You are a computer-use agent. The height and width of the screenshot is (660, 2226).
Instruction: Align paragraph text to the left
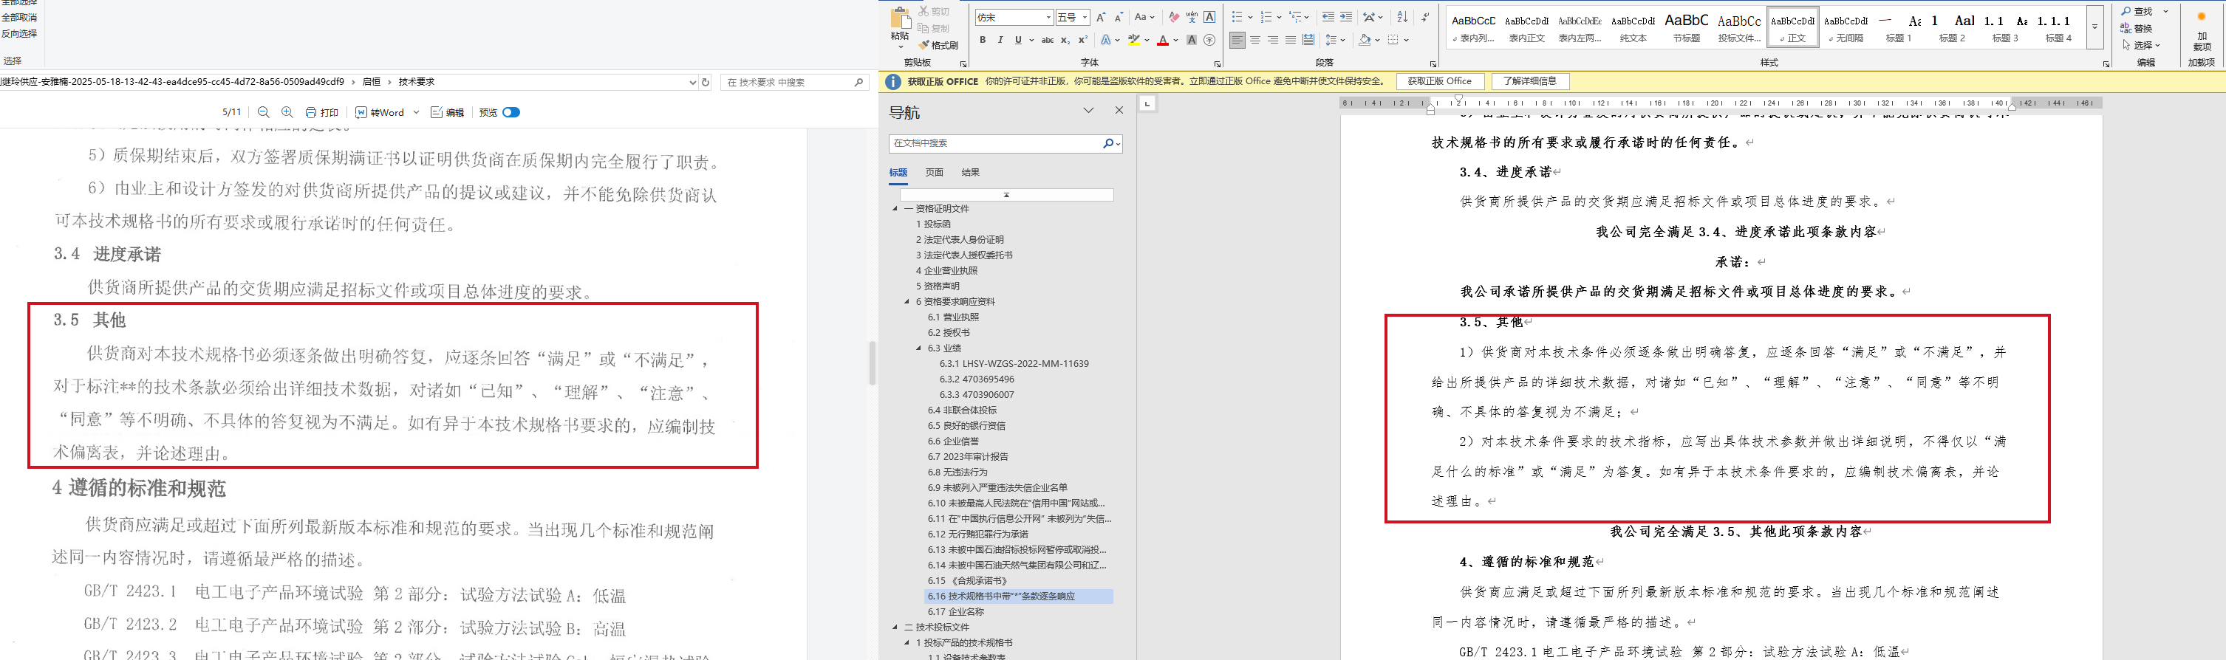click(x=1237, y=40)
